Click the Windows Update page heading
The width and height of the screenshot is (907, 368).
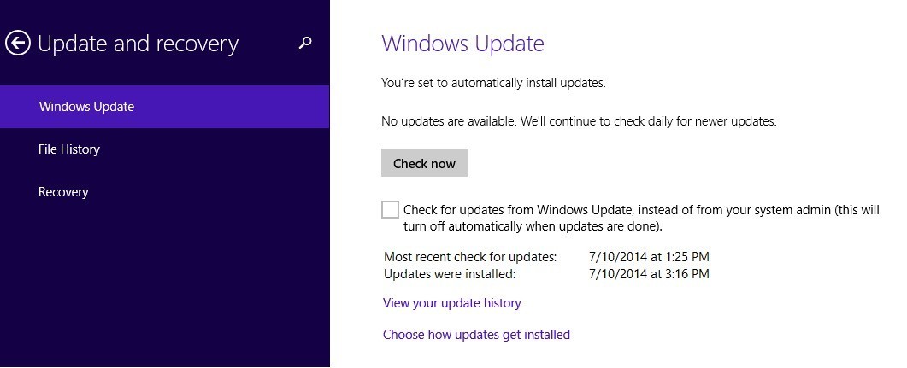462,44
